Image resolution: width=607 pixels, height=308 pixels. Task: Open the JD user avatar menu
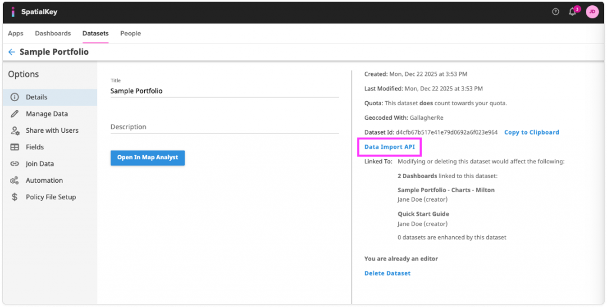[x=592, y=12]
